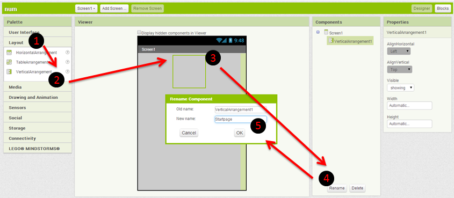Image resolution: width=454 pixels, height=198 pixels.
Task: Click the Screen1 icon in Components tree
Action: (x=326, y=32)
